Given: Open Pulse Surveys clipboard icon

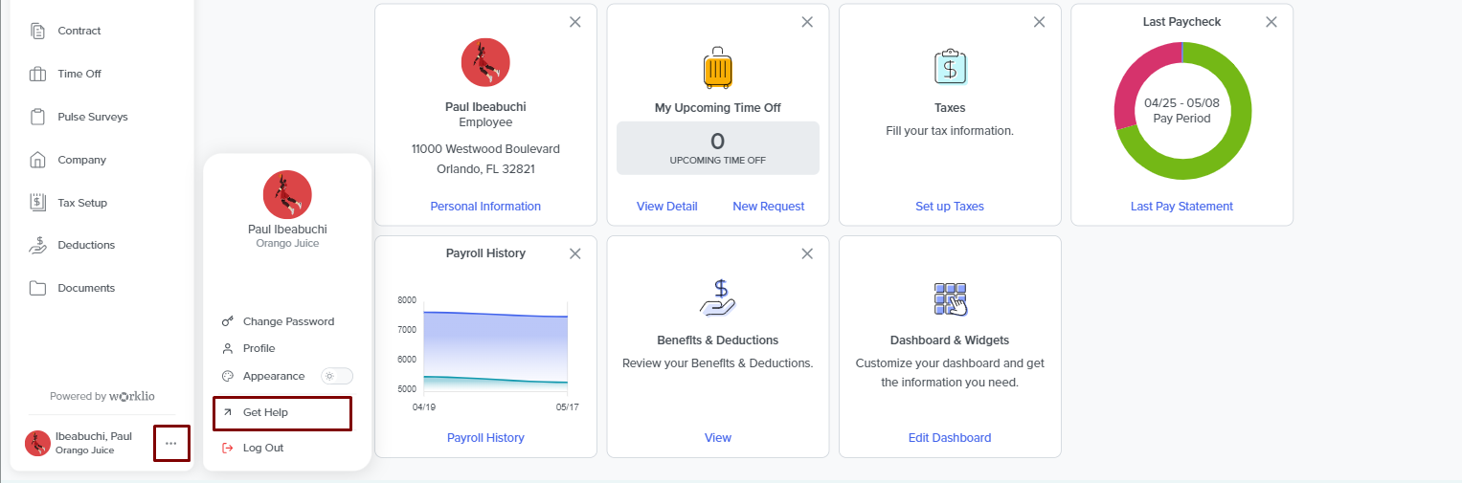Looking at the screenshot, I should tap(38, 117).
